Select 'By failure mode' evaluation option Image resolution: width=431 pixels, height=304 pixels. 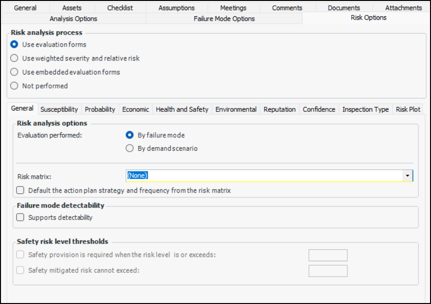point(129,135)
